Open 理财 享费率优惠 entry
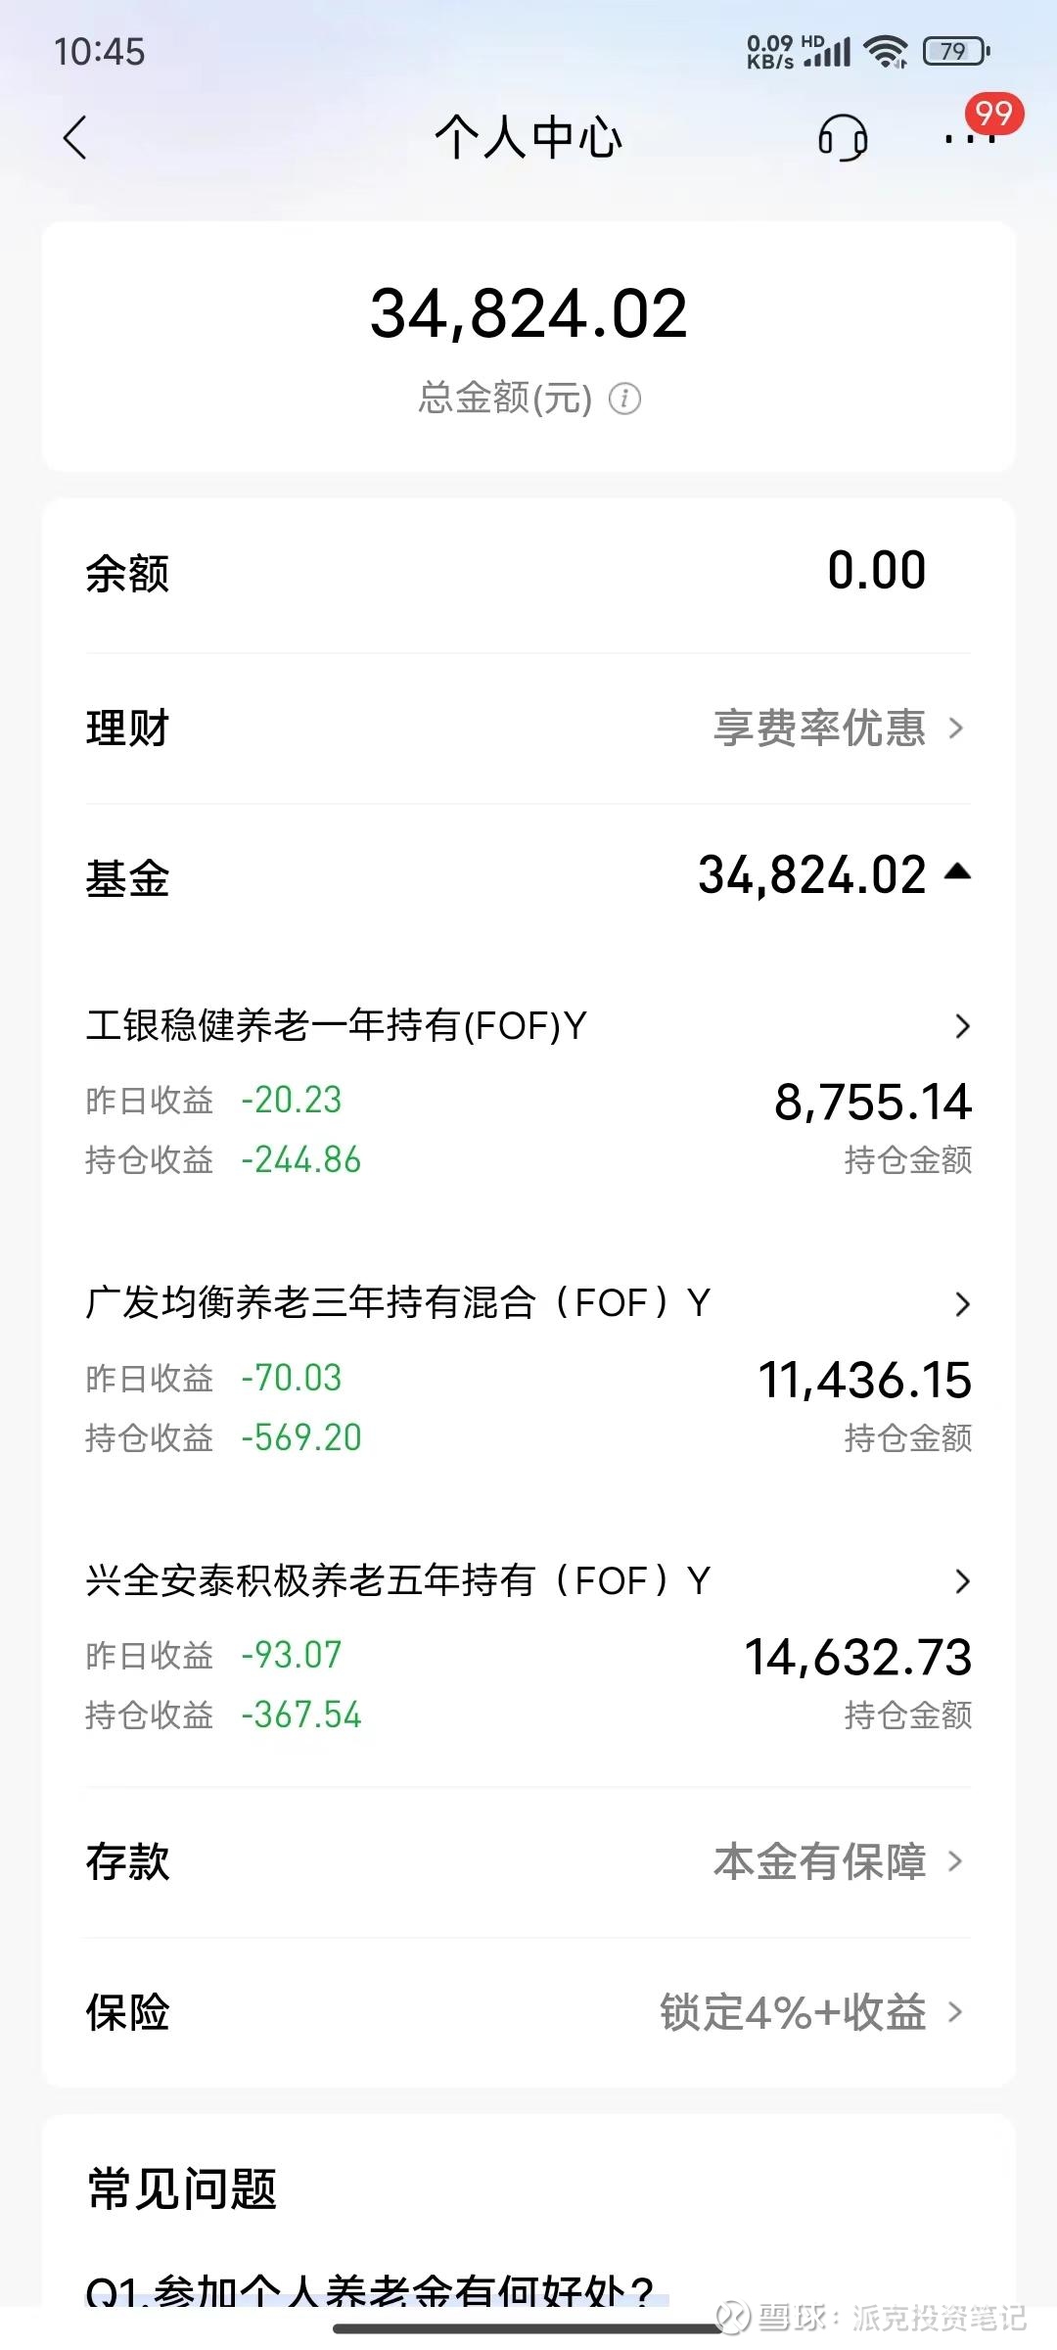The height and width of the screenshot is (2350, 1057). [x=838, y=728]
